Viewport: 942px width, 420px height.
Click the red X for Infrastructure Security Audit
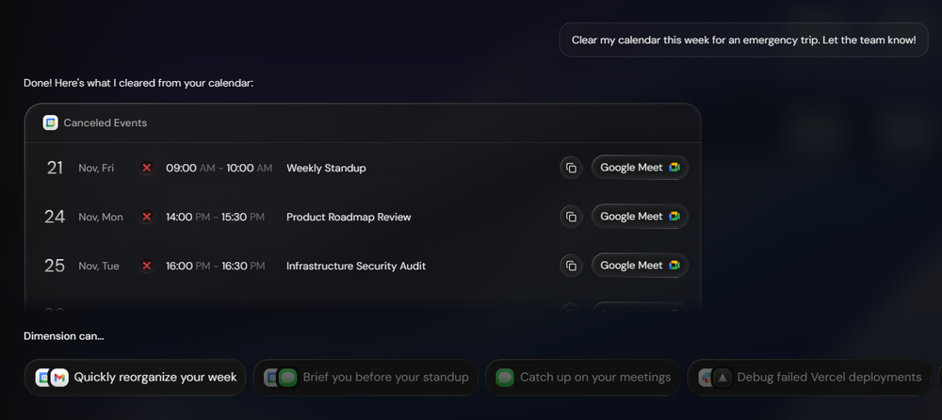click(146, 266)
